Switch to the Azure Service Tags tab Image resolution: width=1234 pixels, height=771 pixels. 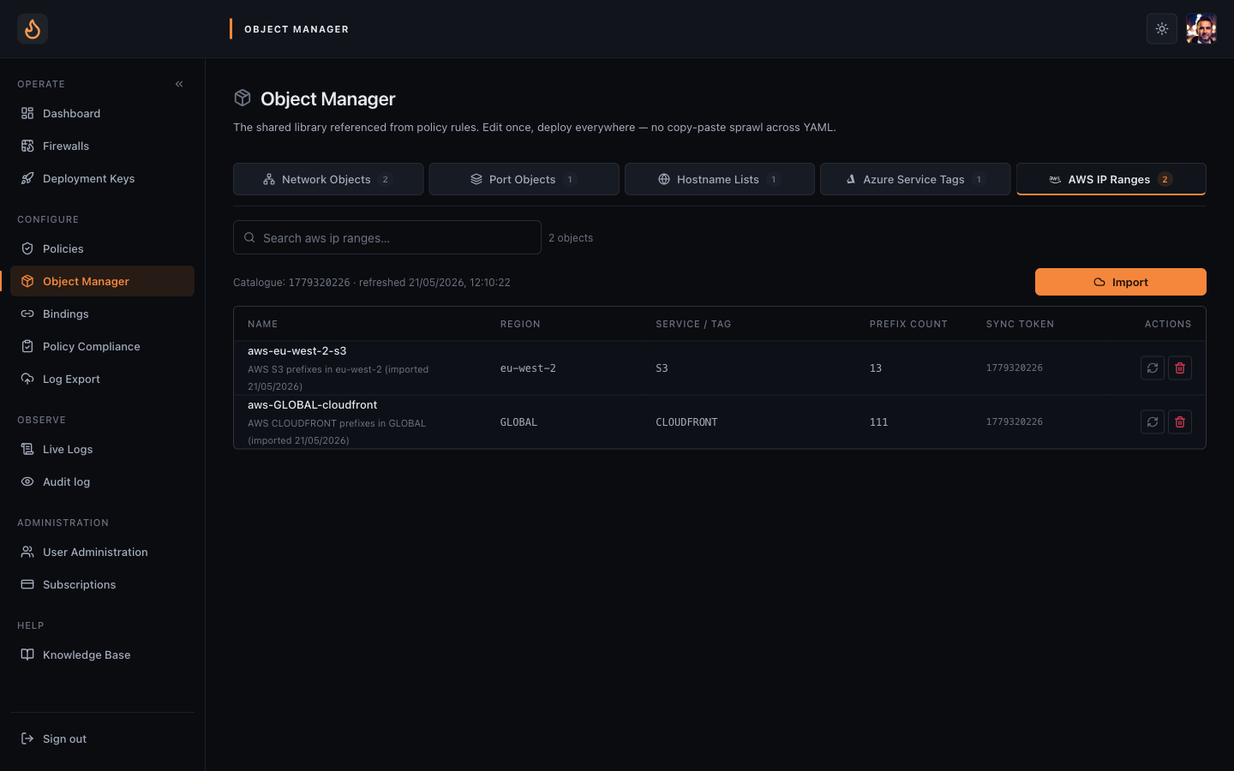[x=915, y=179]
